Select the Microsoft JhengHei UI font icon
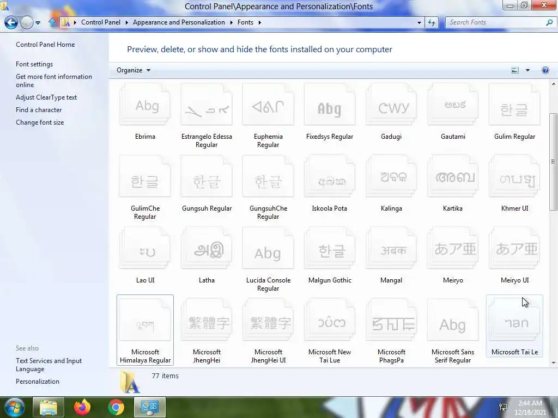This screenshot has height=418, width=558. pos(268,320)
